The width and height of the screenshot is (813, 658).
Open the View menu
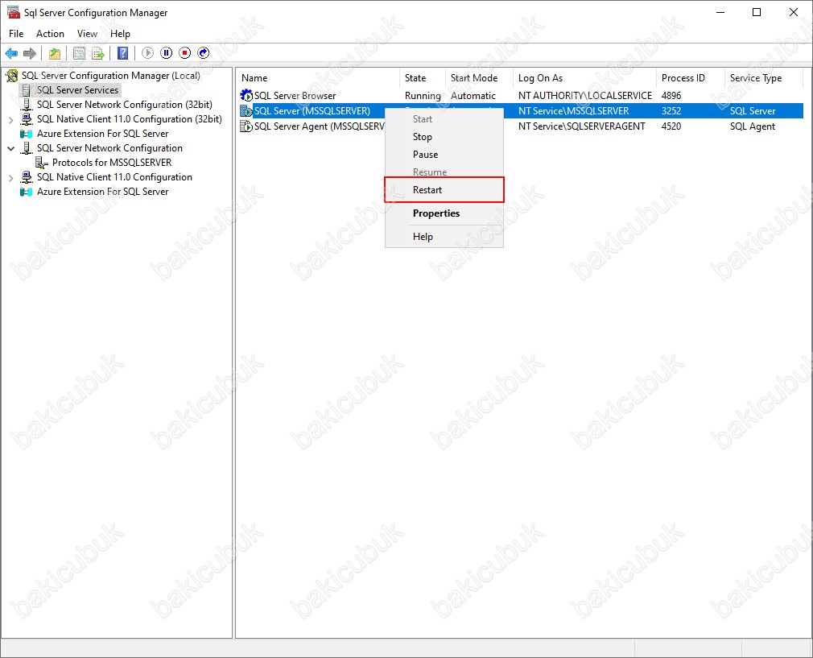[x=87, y=34]
